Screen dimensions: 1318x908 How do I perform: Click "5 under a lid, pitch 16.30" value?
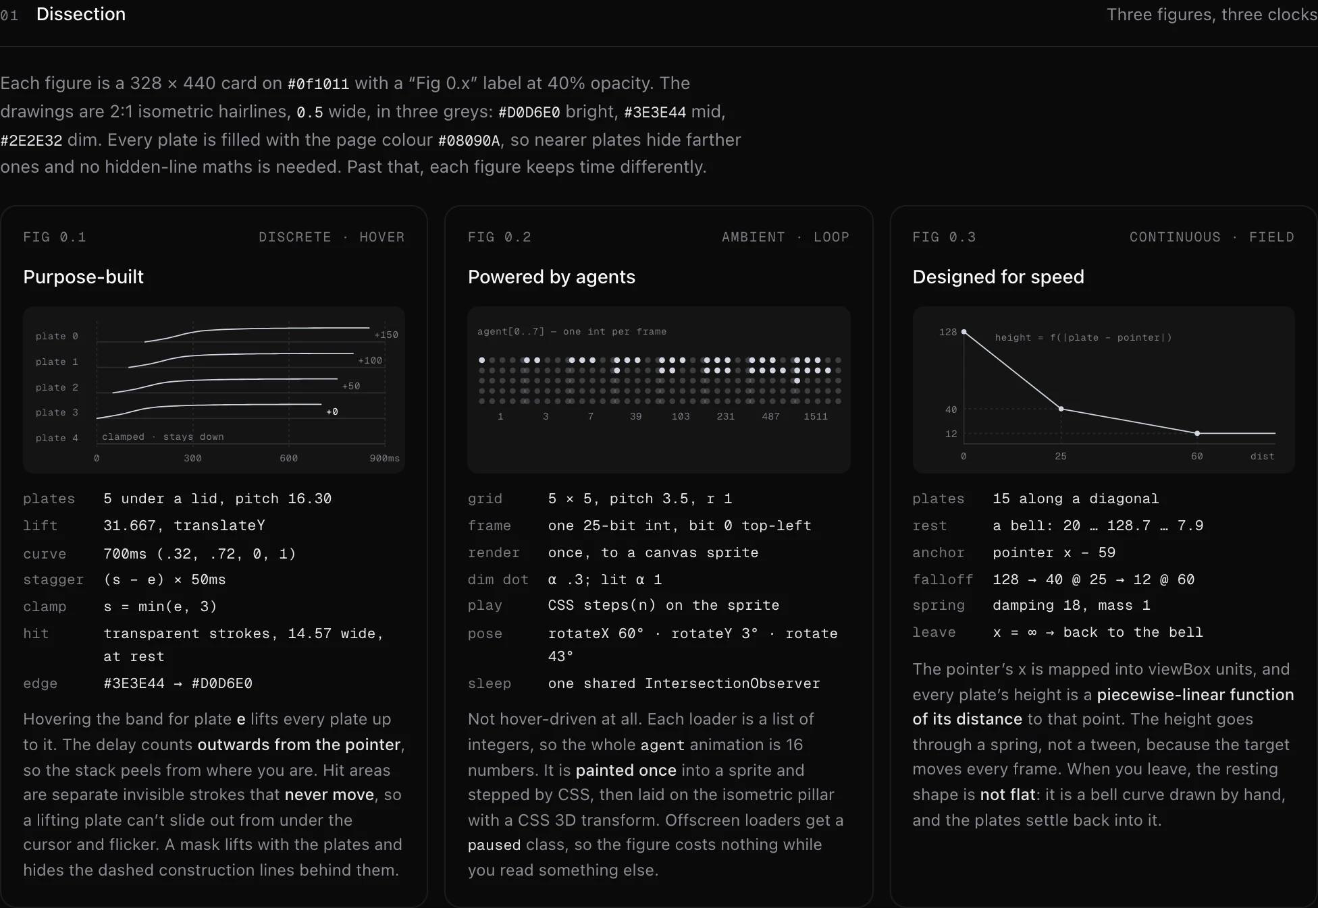click(x=217, y=499)
